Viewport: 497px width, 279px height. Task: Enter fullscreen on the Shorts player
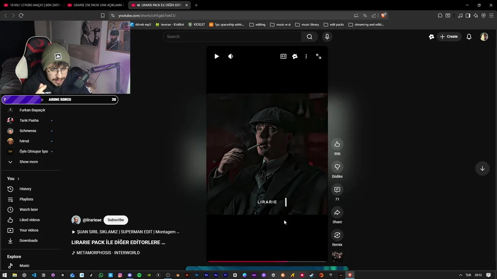click(318, 56)
